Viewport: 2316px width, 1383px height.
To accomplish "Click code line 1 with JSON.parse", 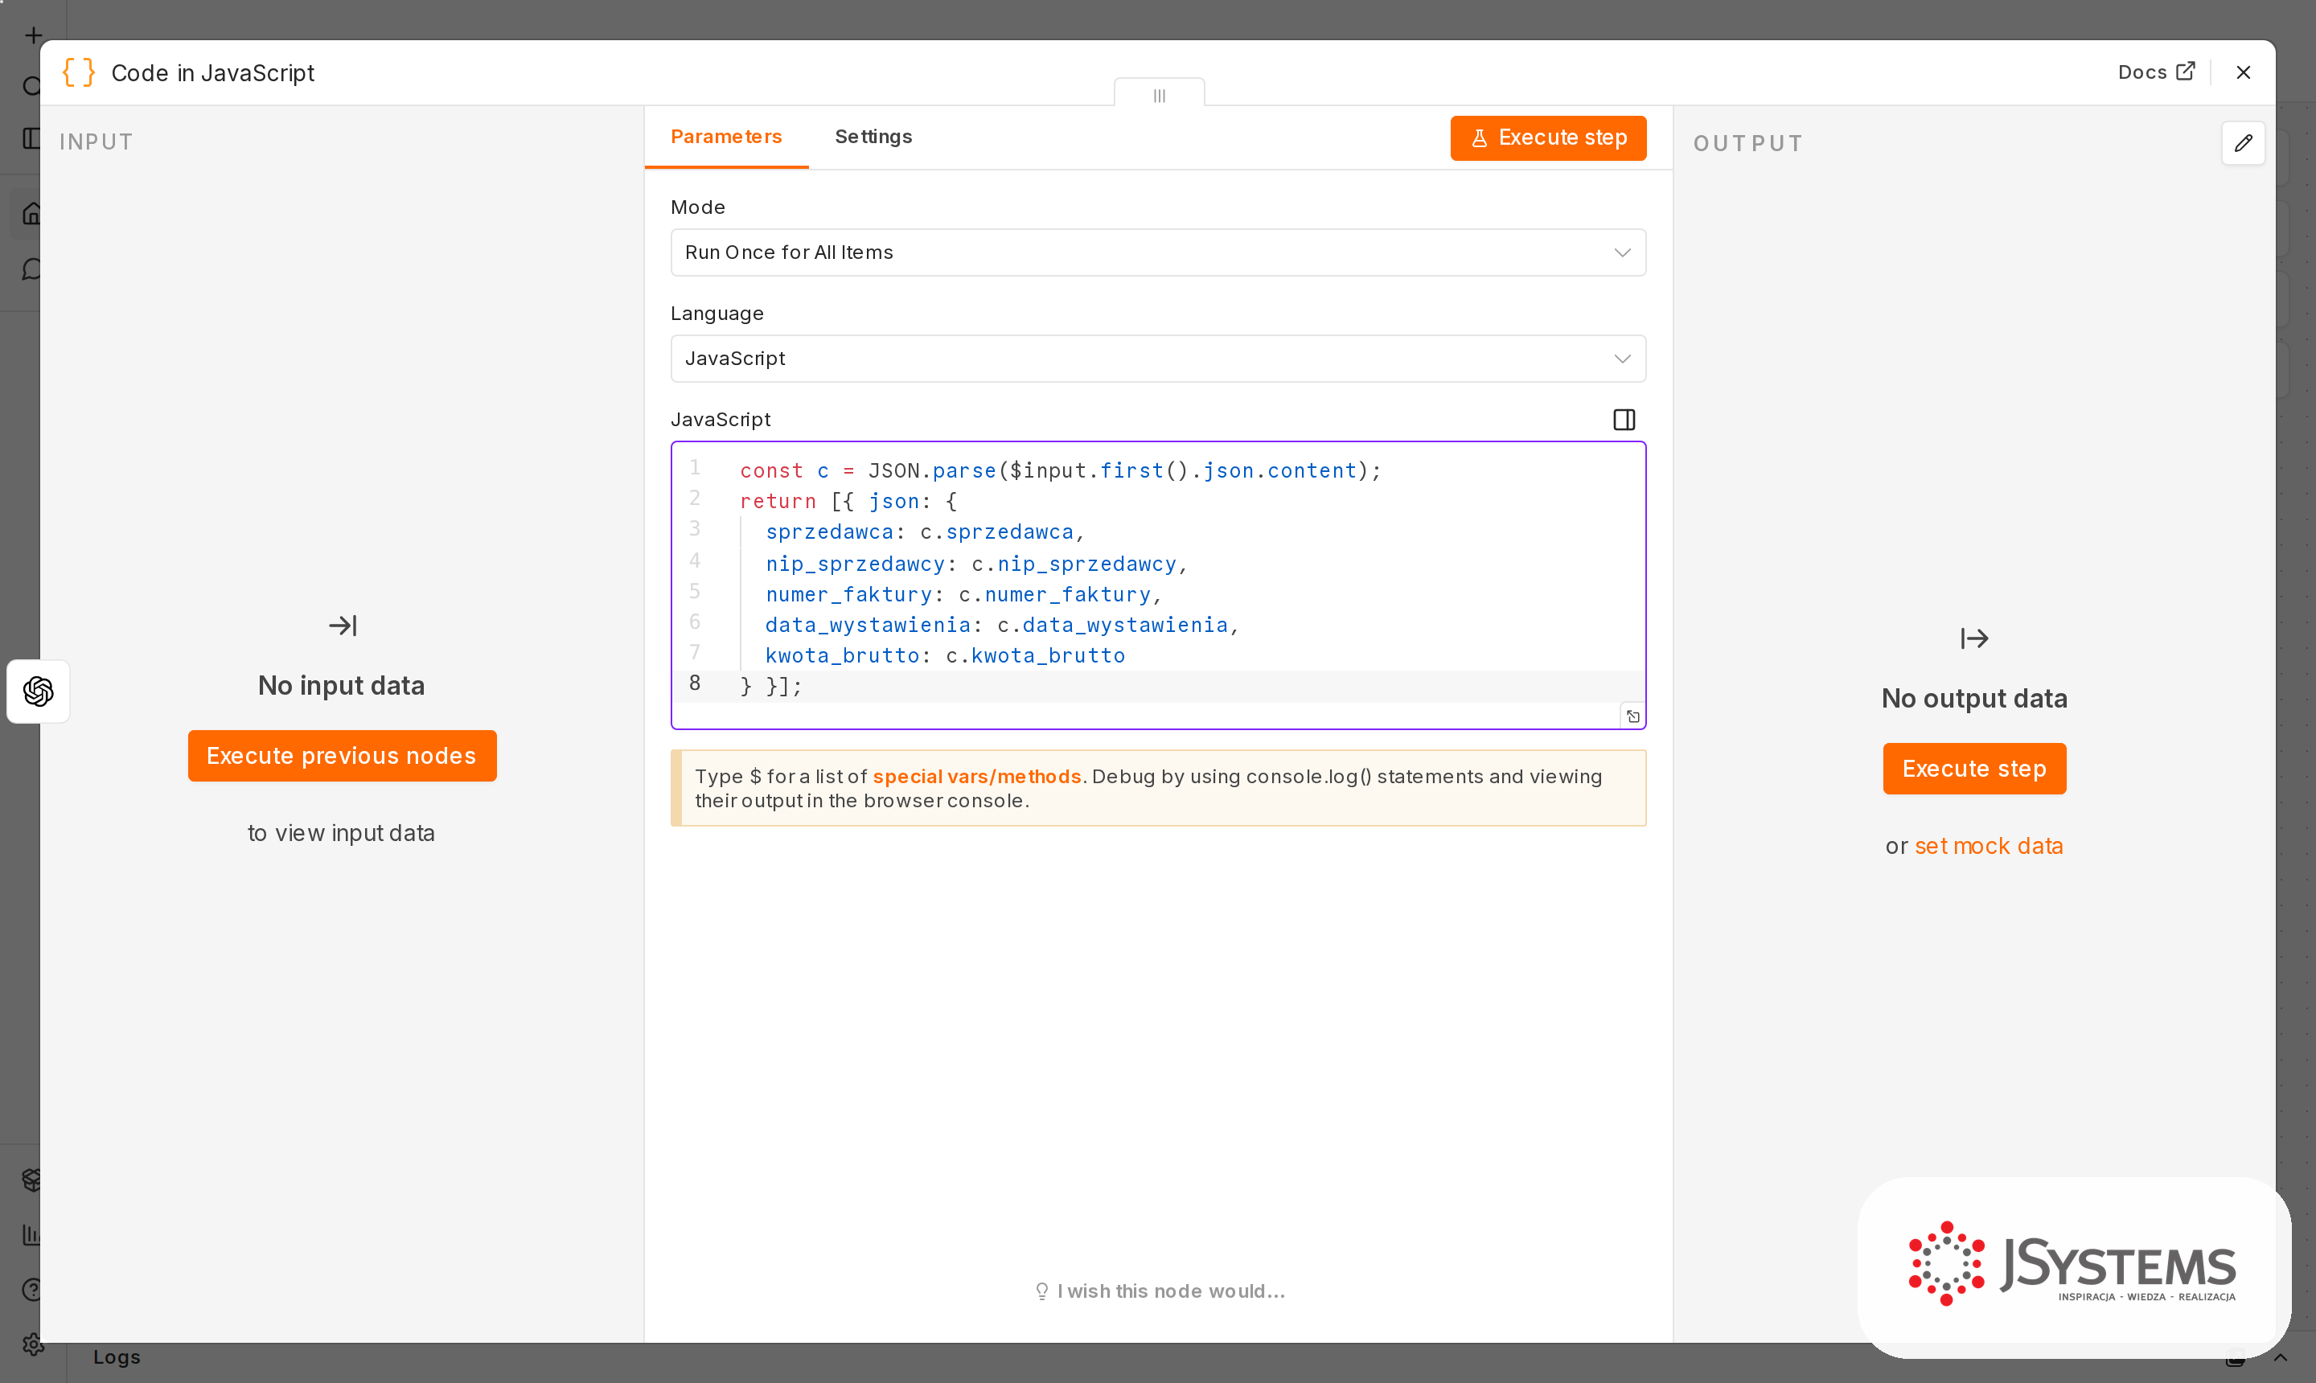I will (1060, 470).
